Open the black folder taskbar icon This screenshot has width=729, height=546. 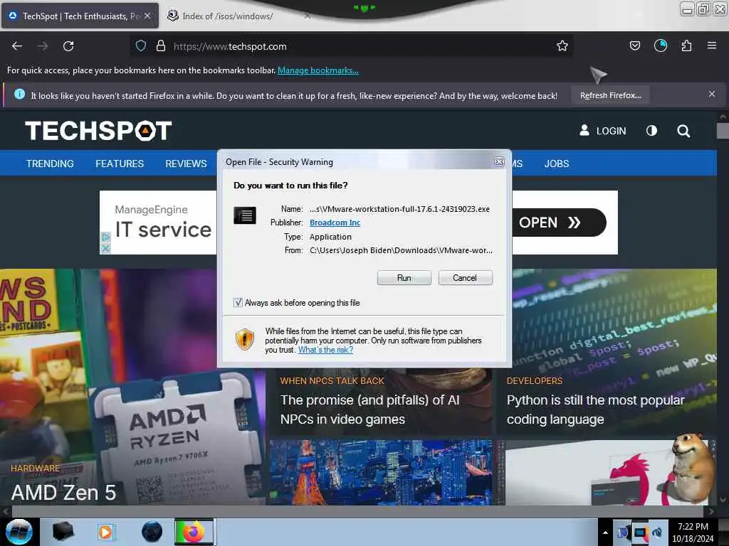pos(63,532)
